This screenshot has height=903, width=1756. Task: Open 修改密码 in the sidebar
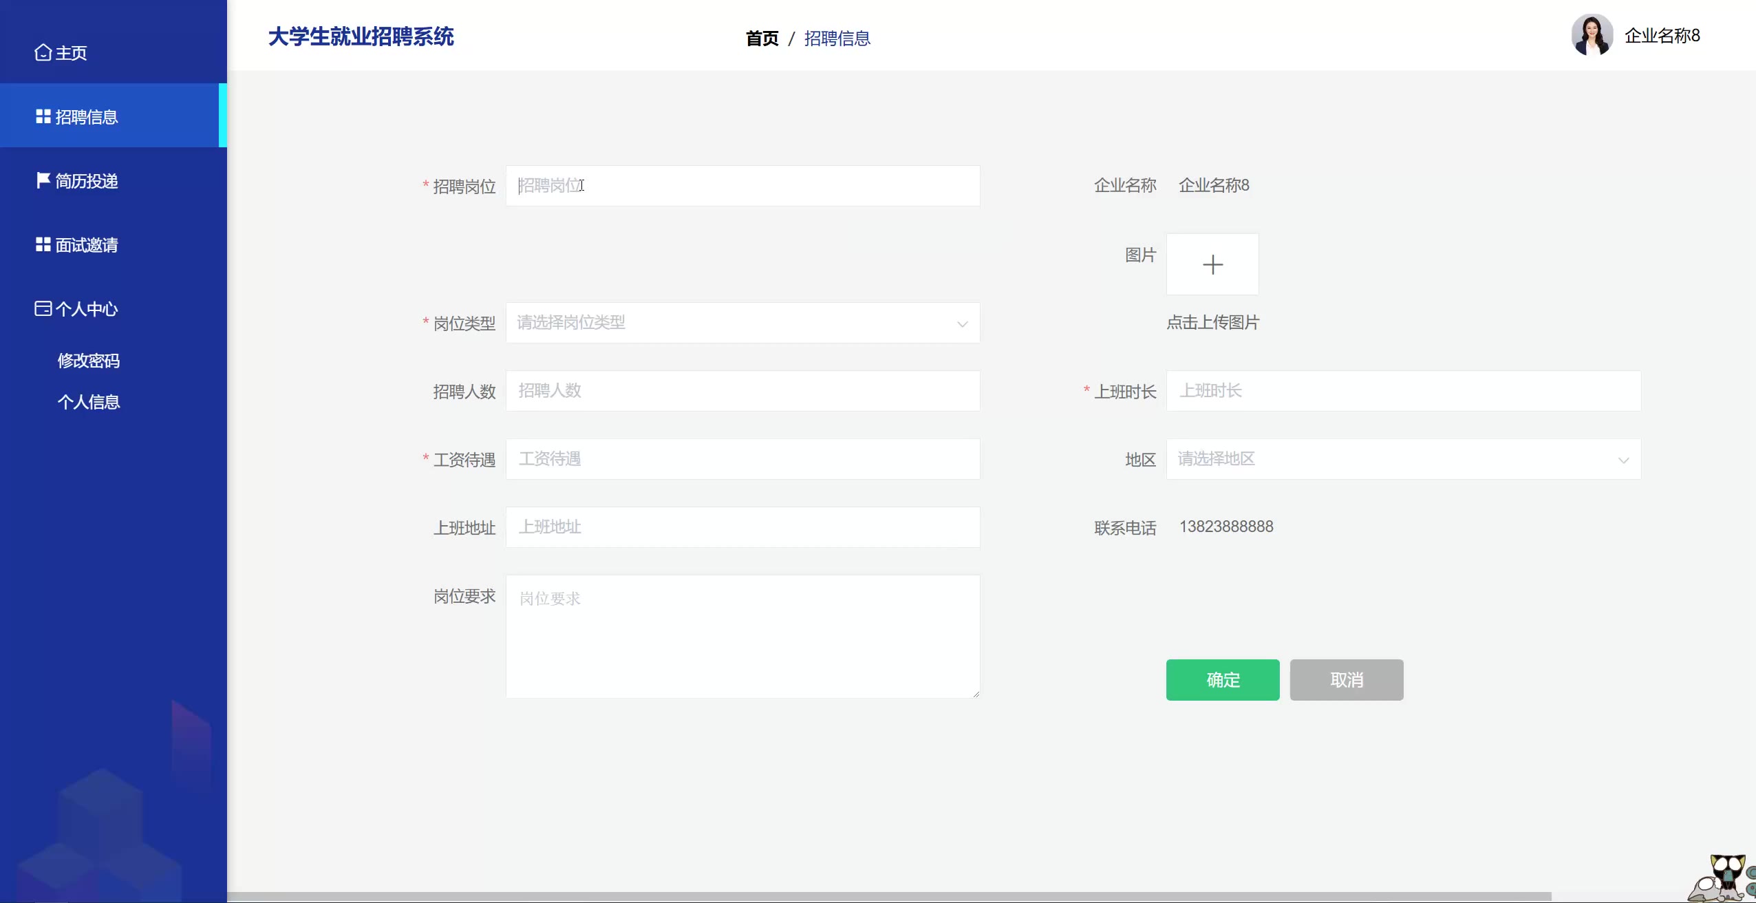89,361
